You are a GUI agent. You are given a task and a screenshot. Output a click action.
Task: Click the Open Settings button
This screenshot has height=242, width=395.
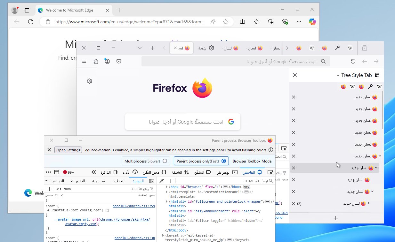pos(68,150)
